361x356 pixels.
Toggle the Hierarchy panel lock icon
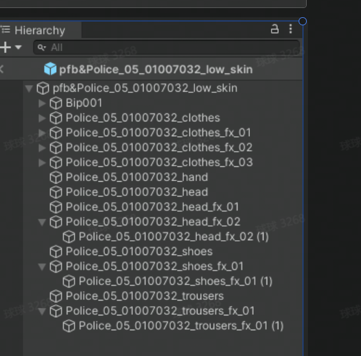click(275, 29)
